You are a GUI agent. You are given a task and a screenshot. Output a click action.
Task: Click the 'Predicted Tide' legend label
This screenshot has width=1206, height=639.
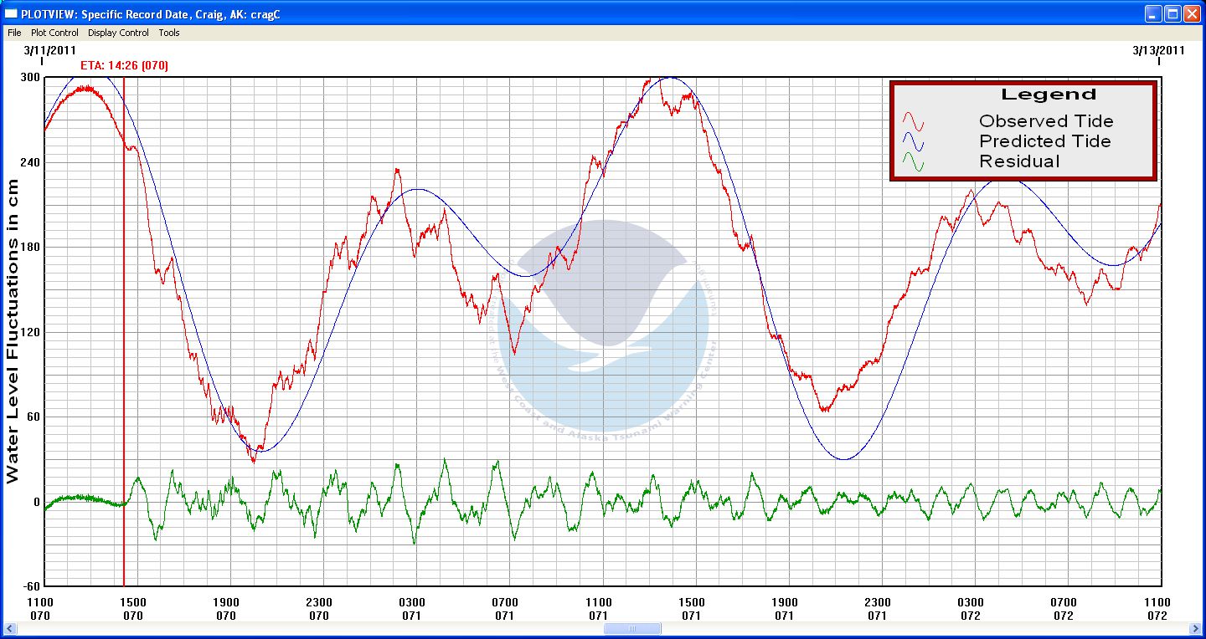click(1045, 141)
